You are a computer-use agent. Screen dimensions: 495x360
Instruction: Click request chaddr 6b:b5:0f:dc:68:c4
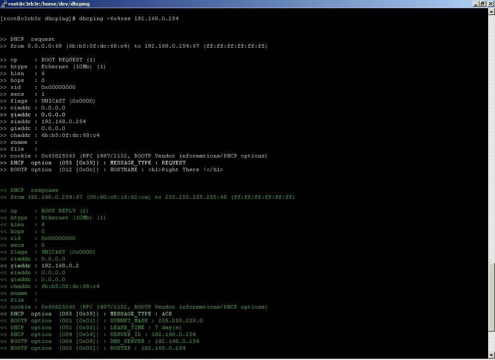70,135
